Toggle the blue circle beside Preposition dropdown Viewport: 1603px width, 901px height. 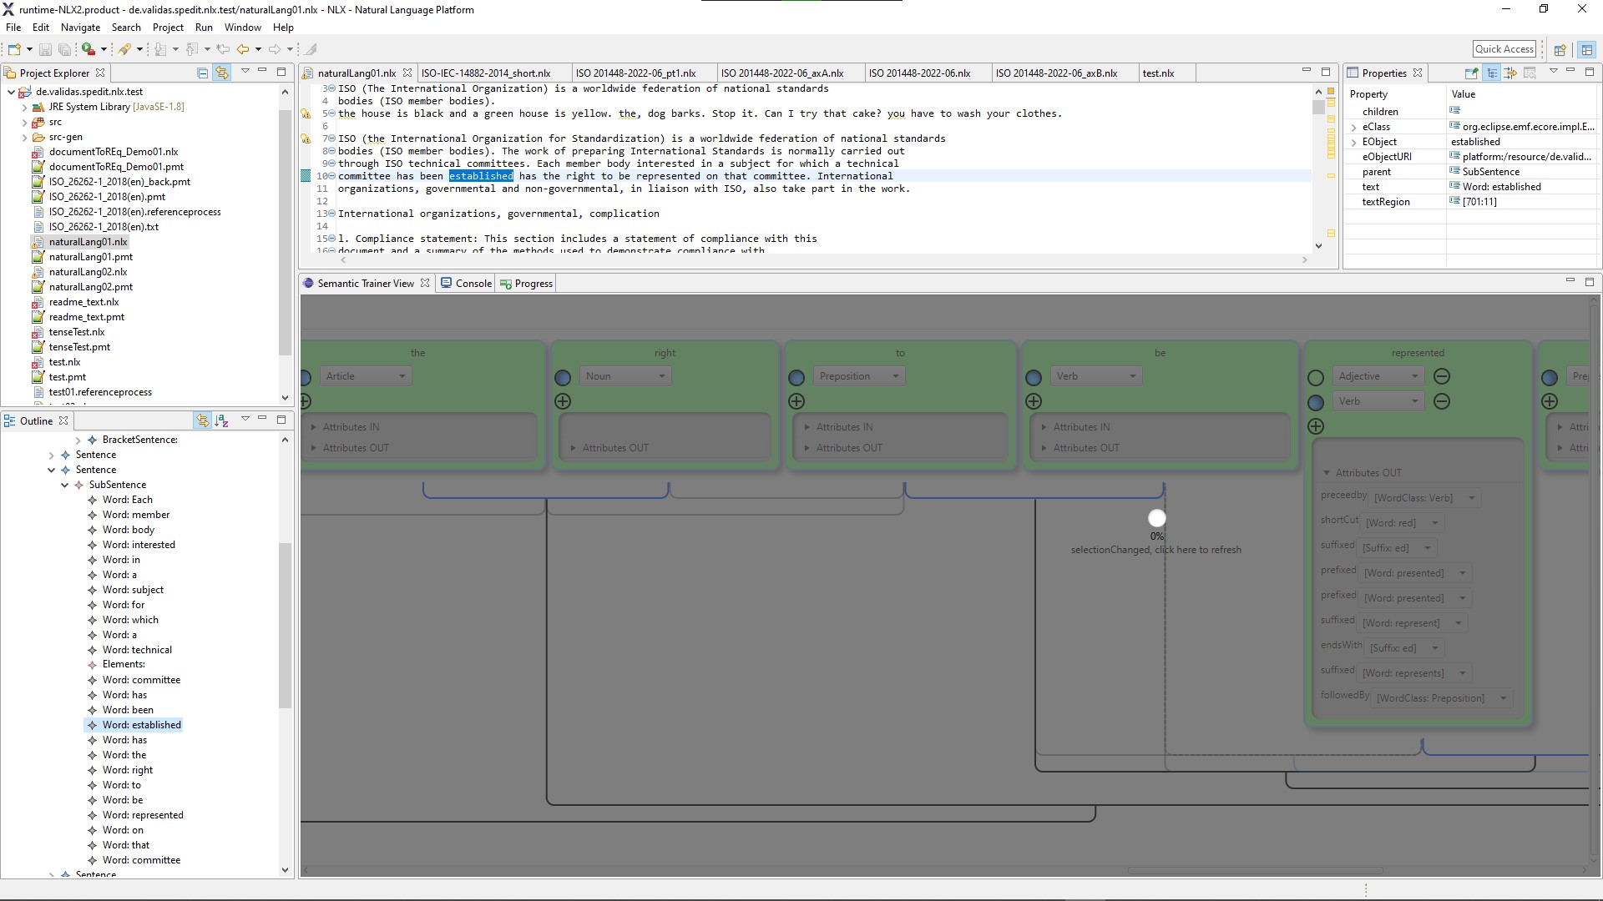click(x=796, y=377)
